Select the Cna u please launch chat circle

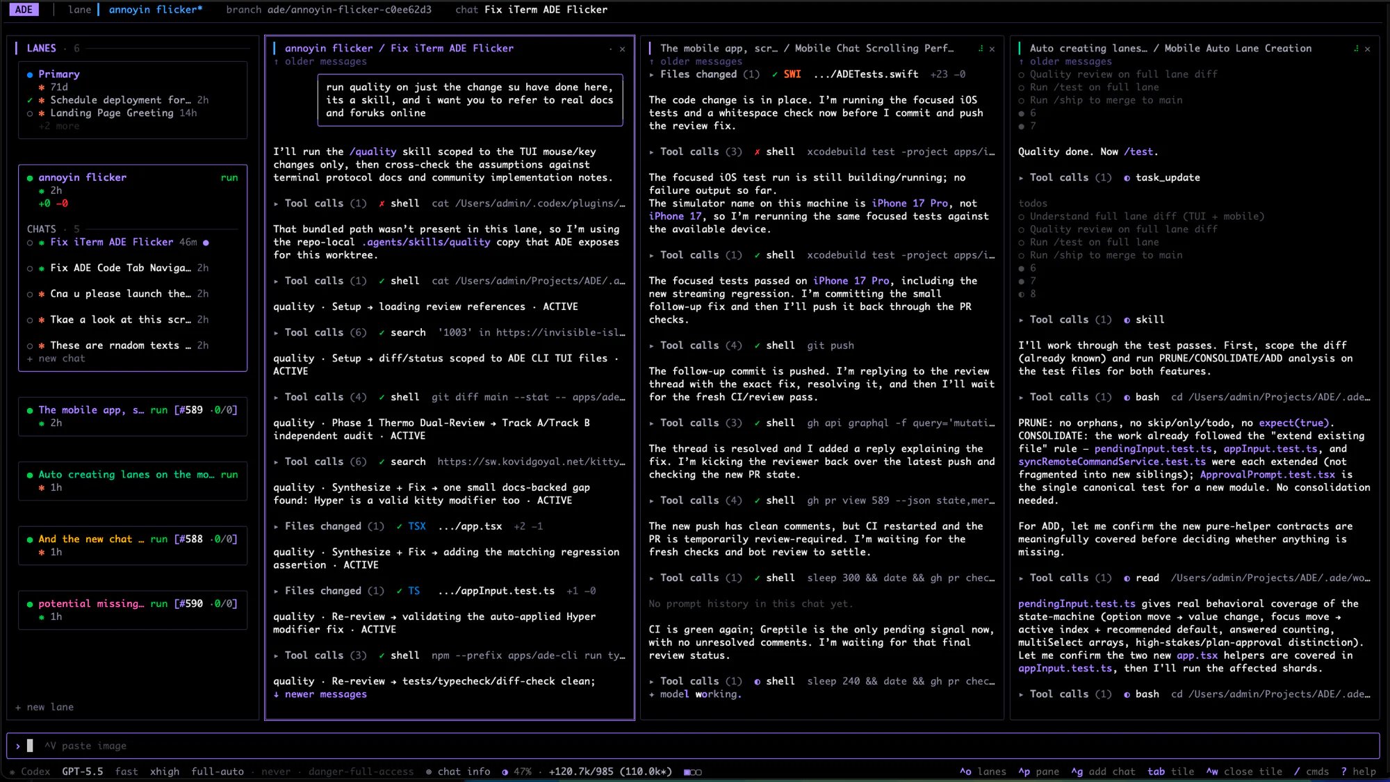coord(30,294)
